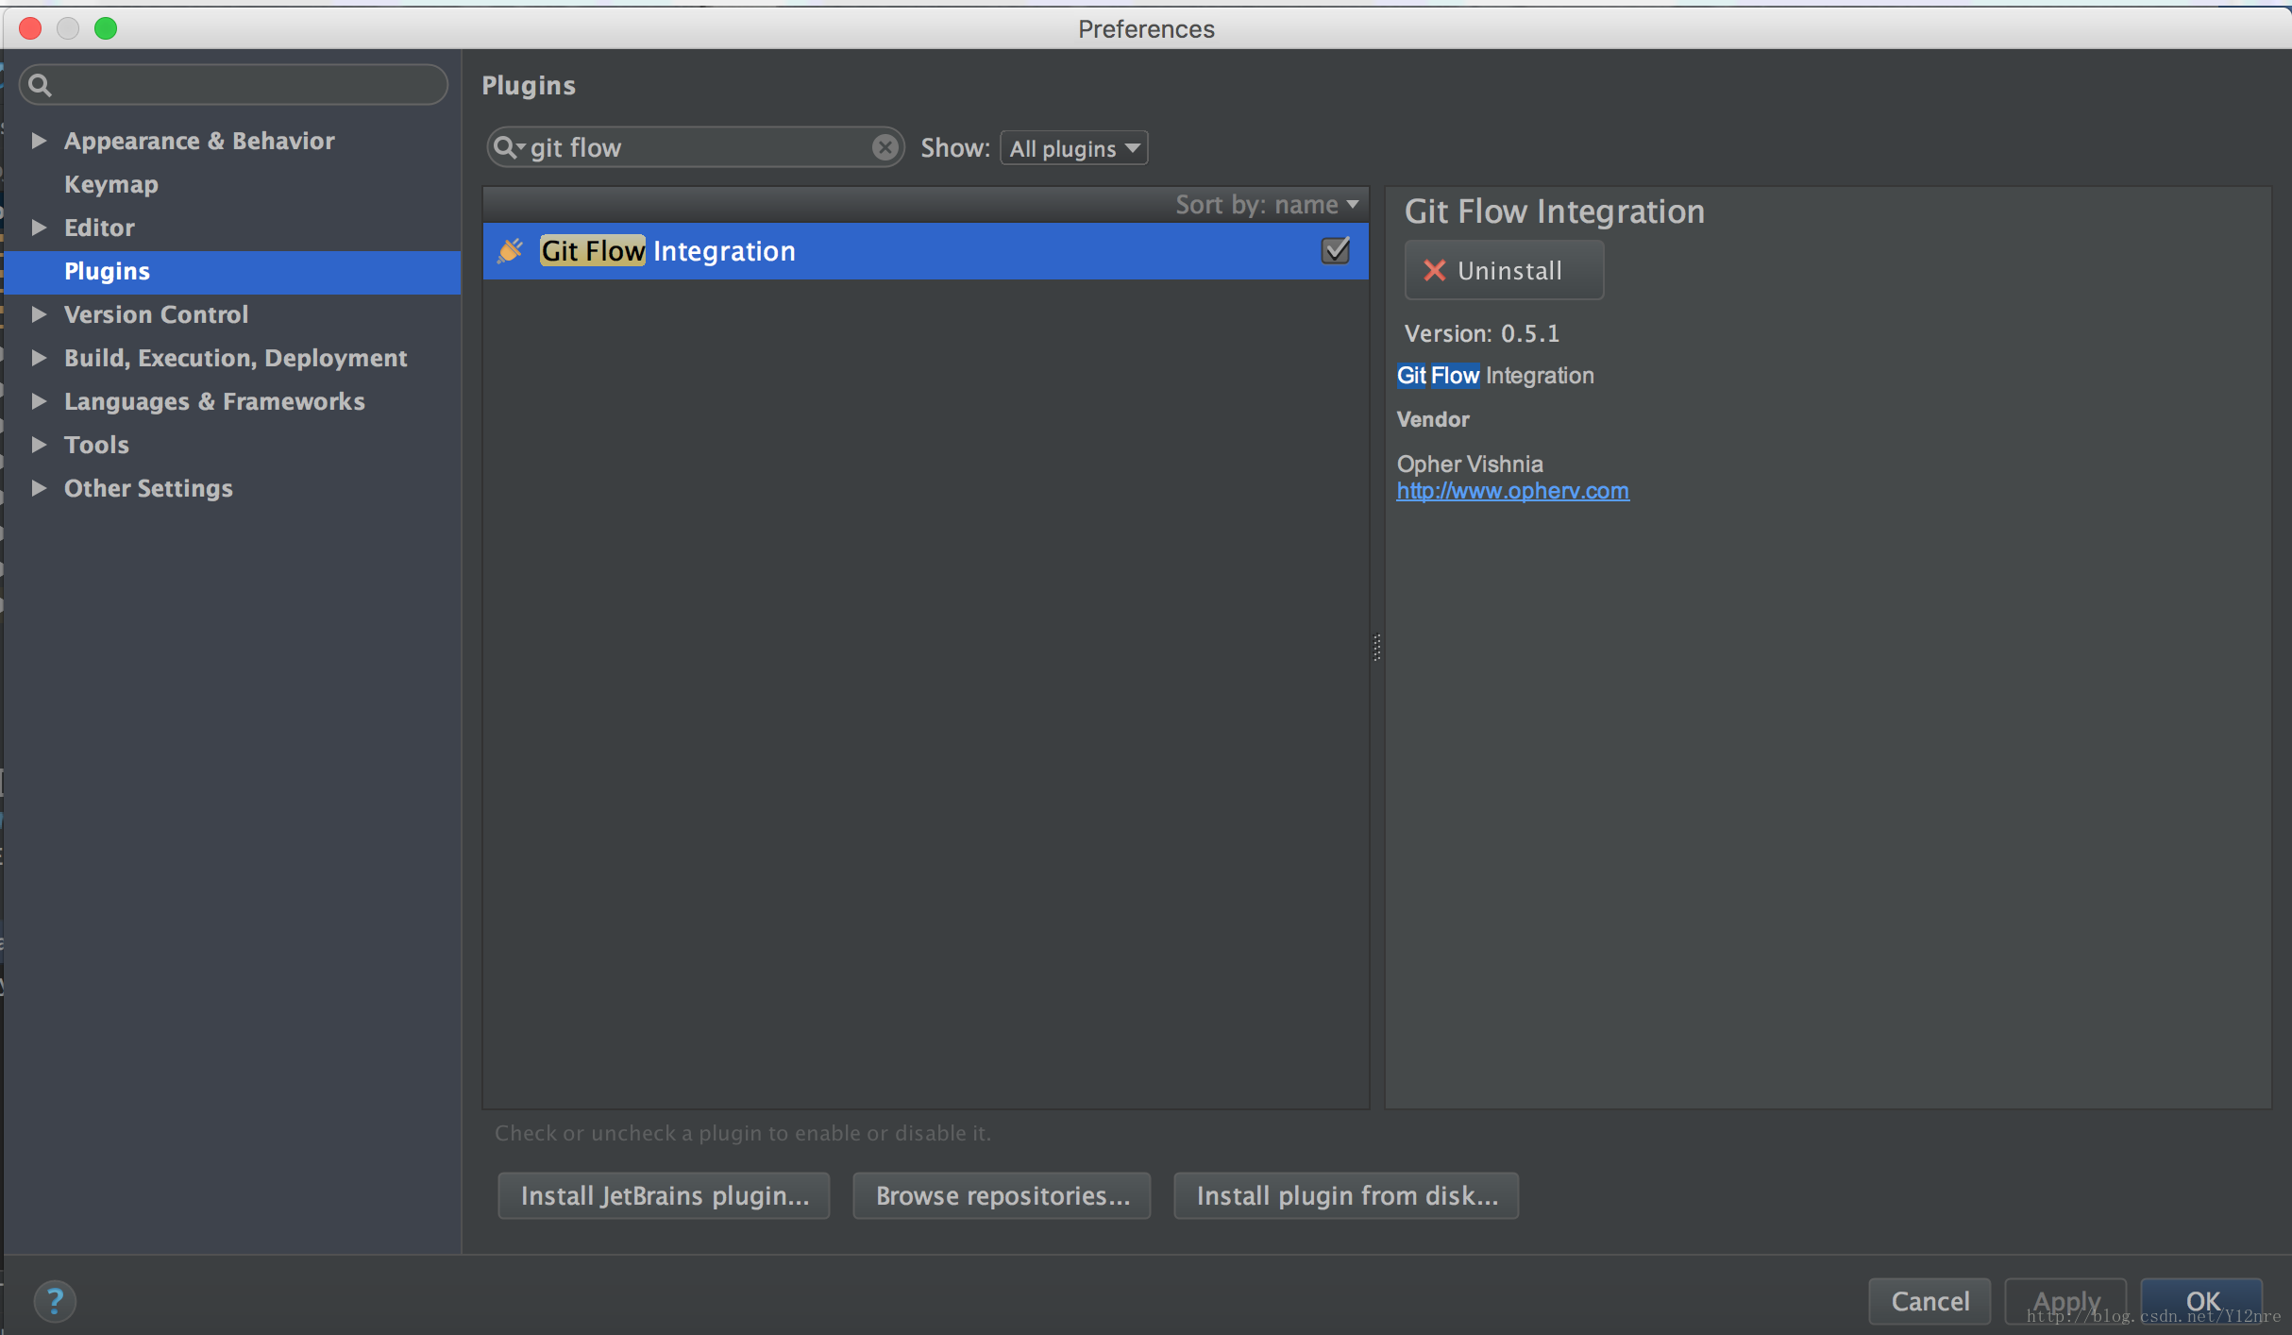2292x1335 pixels.
Task: Open the help question mark button
Action: coord(55,1301)
